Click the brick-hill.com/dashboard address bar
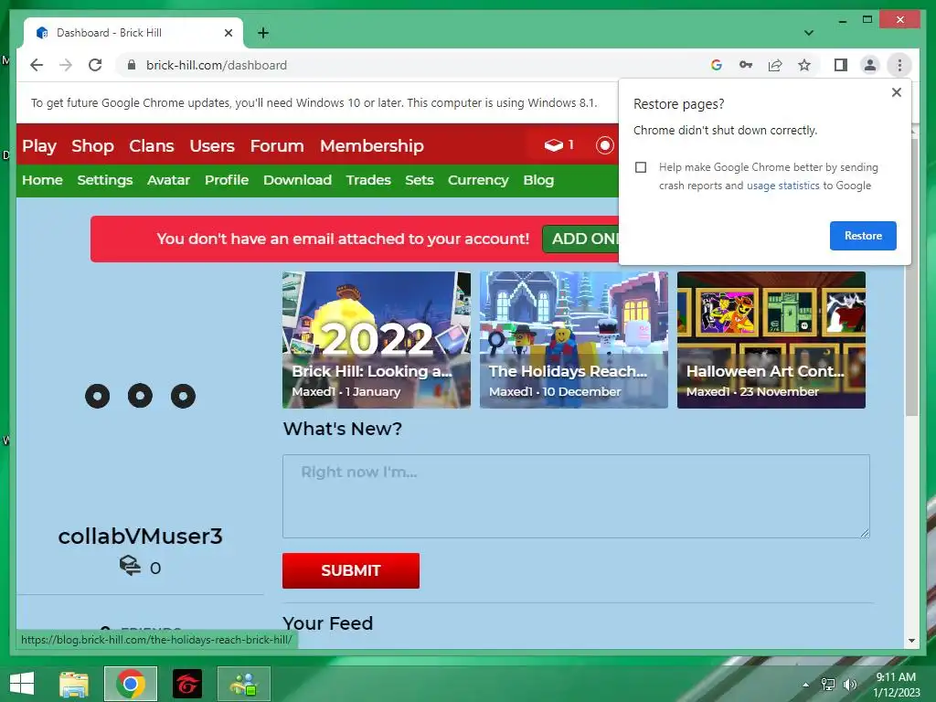The image size is (936, 702). point(412,65)
